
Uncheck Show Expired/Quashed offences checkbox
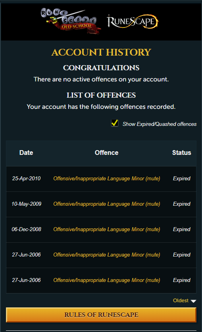115,123
